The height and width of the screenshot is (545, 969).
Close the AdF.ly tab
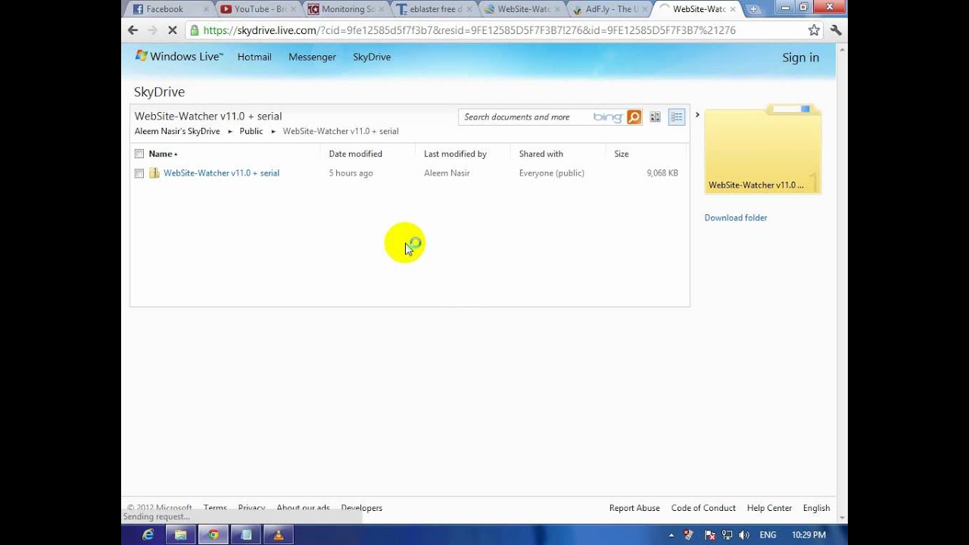point(644,9)
